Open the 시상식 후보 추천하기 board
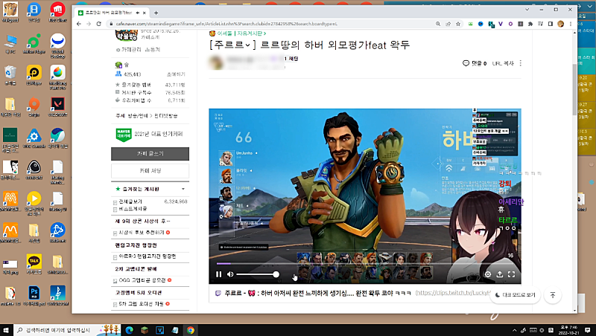596x336 pixels. click(142, 233)
